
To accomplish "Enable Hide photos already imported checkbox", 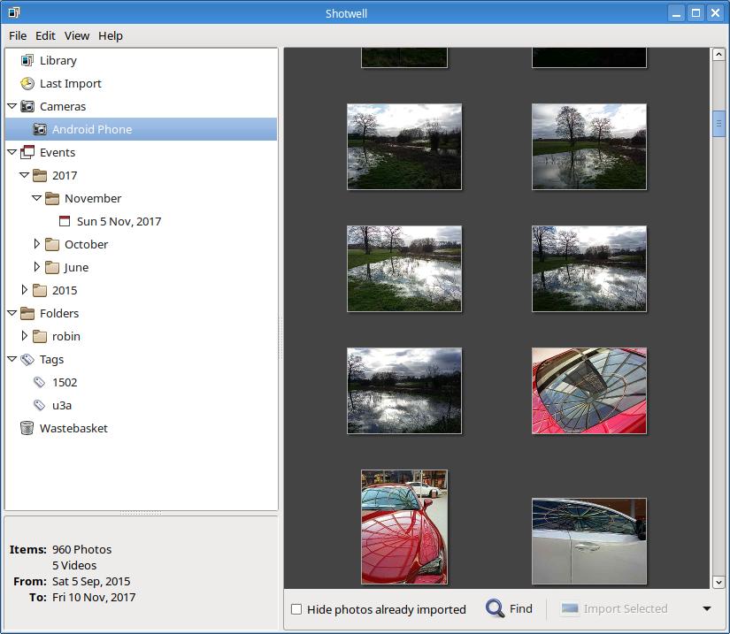I will pos(296,609).
